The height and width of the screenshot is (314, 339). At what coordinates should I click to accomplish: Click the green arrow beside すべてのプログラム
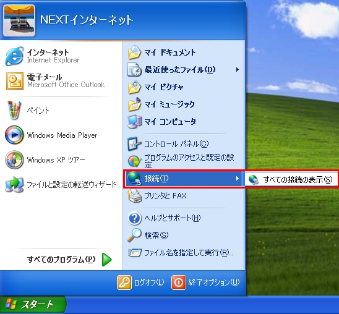tap(107, 260)
